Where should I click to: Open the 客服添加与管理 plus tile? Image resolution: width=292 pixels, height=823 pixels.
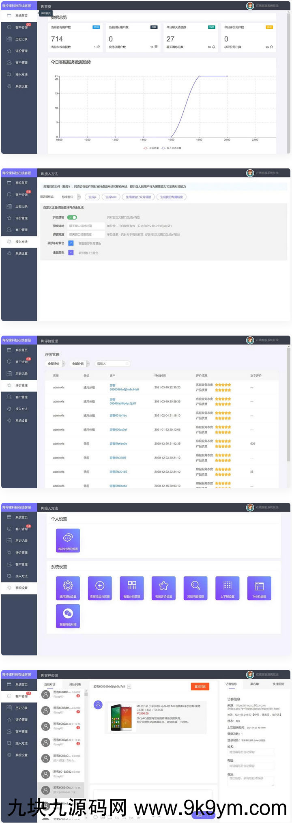click(100, 588)
